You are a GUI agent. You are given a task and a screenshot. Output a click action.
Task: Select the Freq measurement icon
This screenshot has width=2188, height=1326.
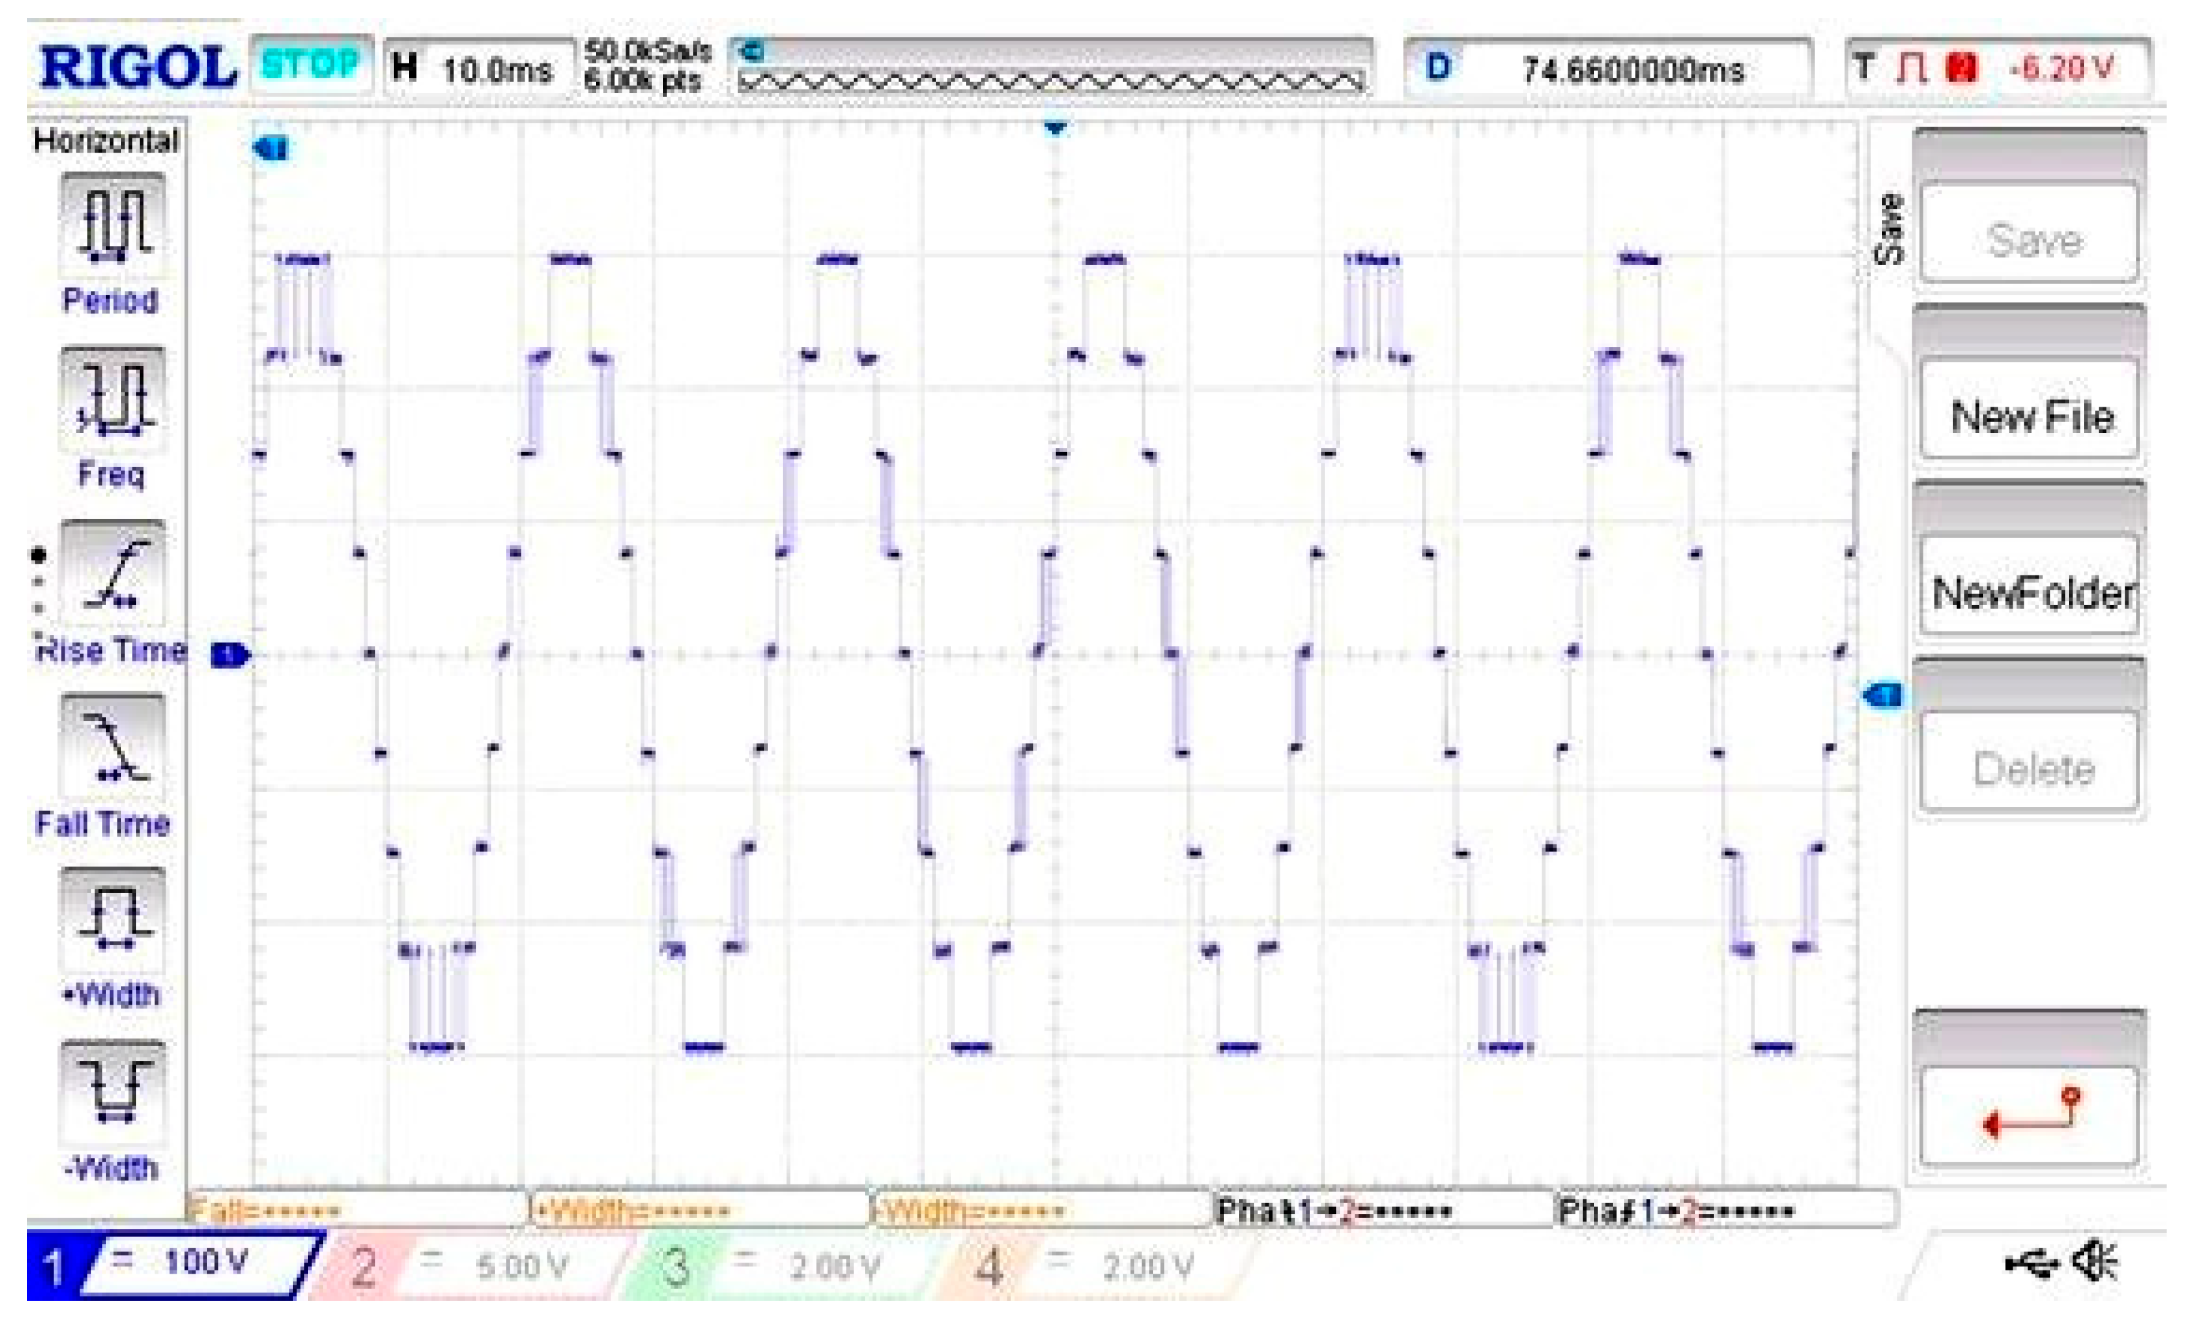click(x=113, y=398)
